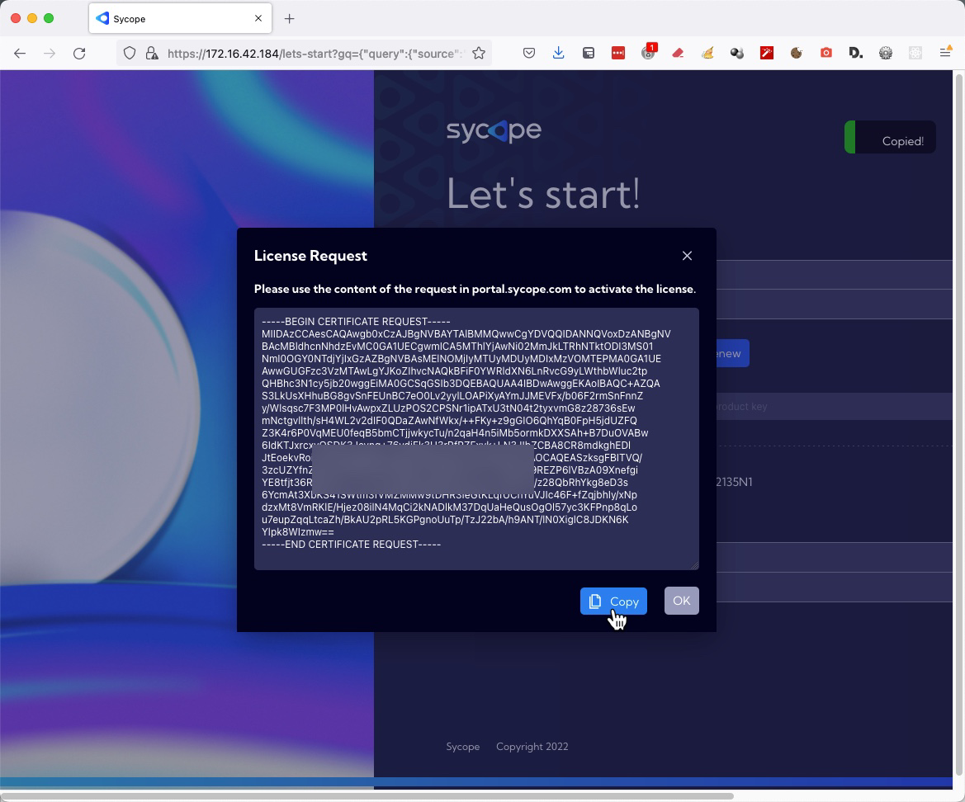Open the red eraser extension icon

click(678, 54)
